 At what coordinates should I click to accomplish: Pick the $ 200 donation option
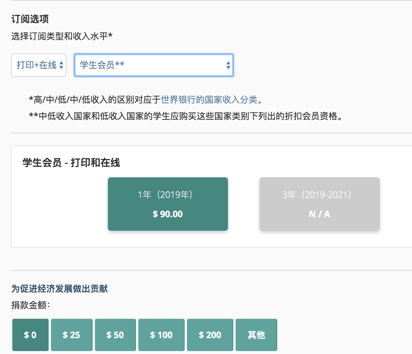210,335
